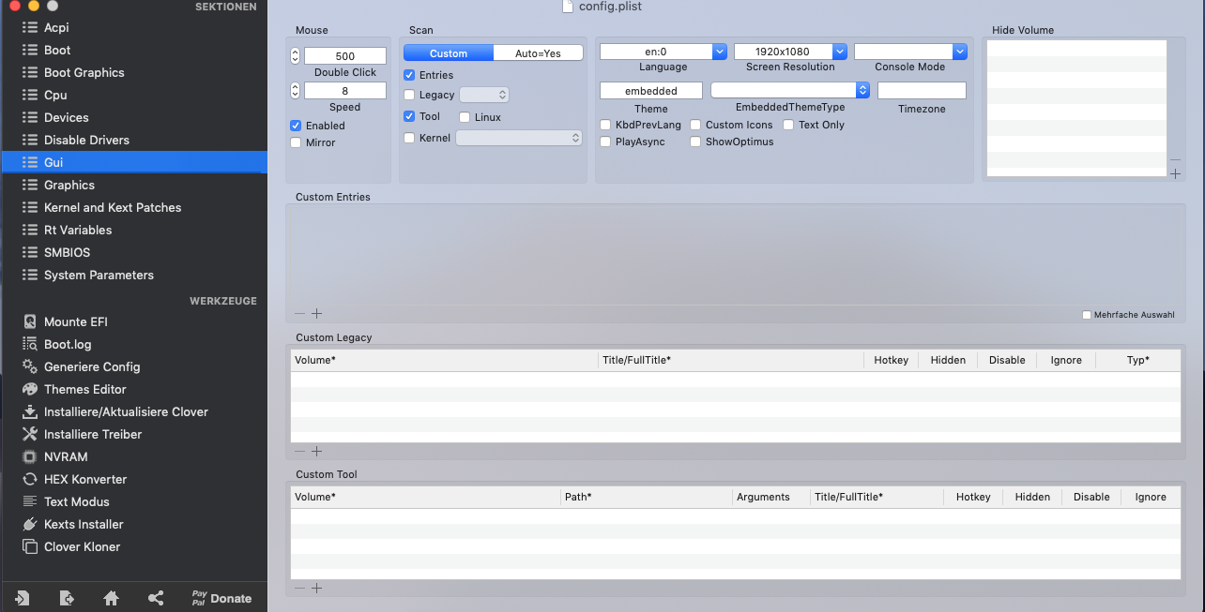Screen dimensions: 1205x612
Task: Click the Timezone input field
Action: pyautogui.click(x=922, y=91)
